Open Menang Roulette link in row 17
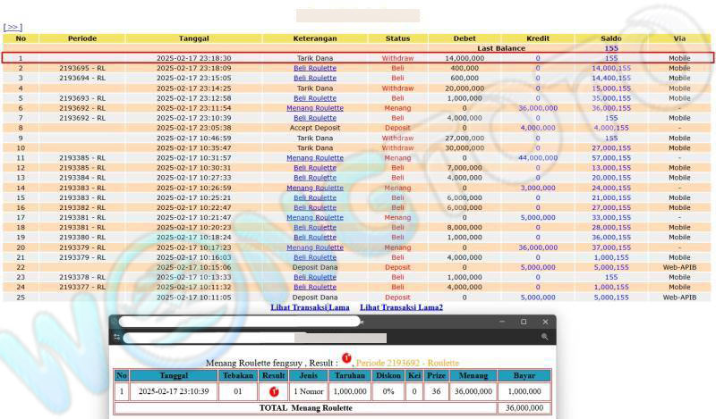This screenshot has height=419, width=716. [x=315, y=218]
